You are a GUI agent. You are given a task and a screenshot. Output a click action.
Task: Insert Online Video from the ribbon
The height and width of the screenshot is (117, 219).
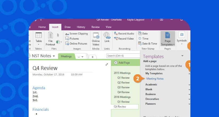pos(96,36)
